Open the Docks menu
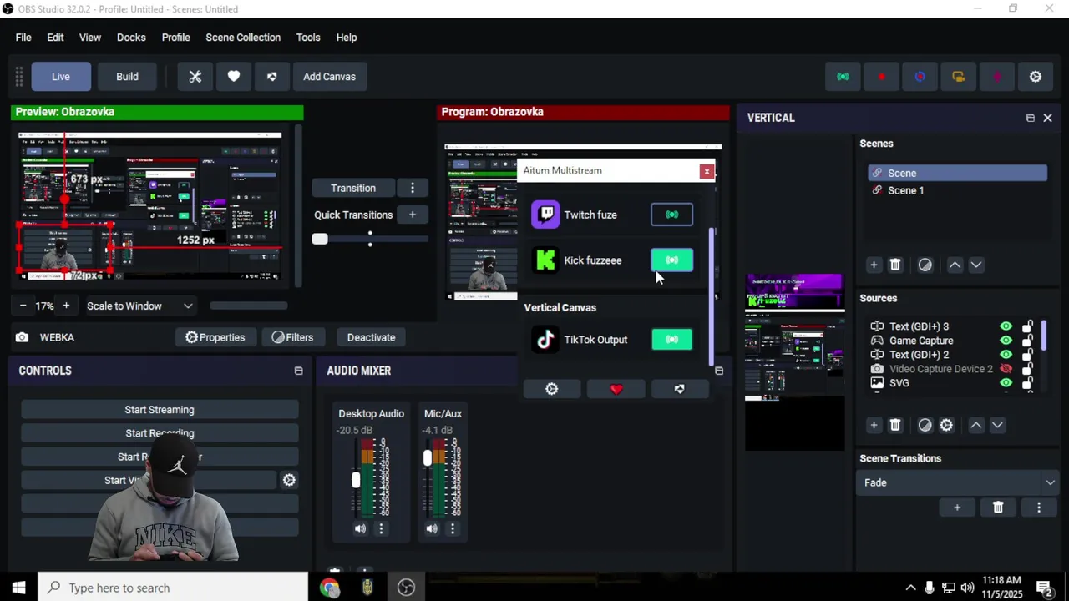The height and width of the screenshot is (601, 1069). click(x=131, y=38)
